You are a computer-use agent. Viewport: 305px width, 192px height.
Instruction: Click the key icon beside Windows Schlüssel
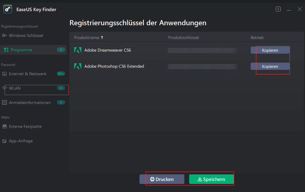click(x=5, y=35)
